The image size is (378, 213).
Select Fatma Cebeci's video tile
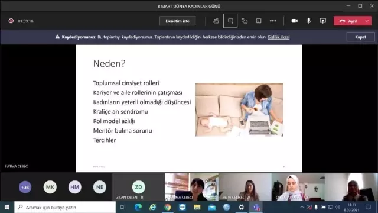[x=192, y=187]
